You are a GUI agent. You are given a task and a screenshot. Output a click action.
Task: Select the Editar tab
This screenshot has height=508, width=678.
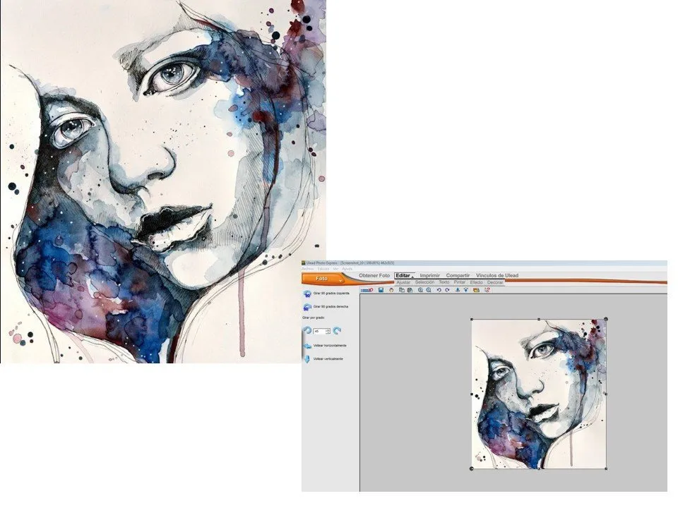coord(404,276)
